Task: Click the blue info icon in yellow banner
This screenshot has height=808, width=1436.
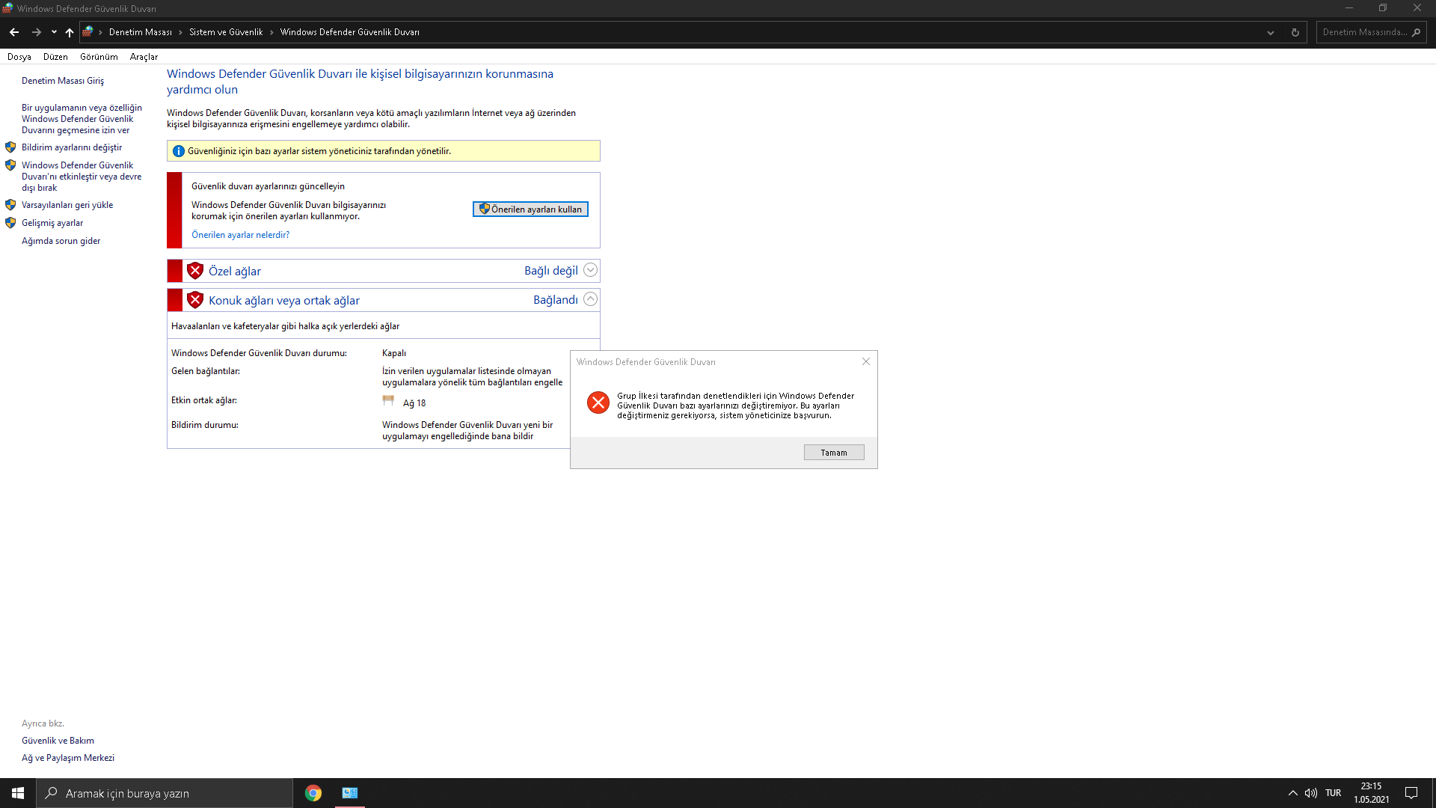Action: [x=179, y=151]
